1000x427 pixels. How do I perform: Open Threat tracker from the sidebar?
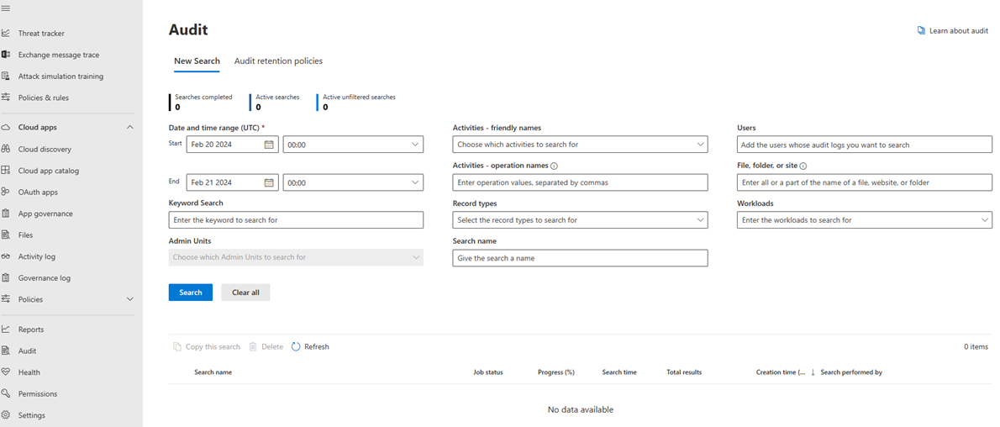41,33
